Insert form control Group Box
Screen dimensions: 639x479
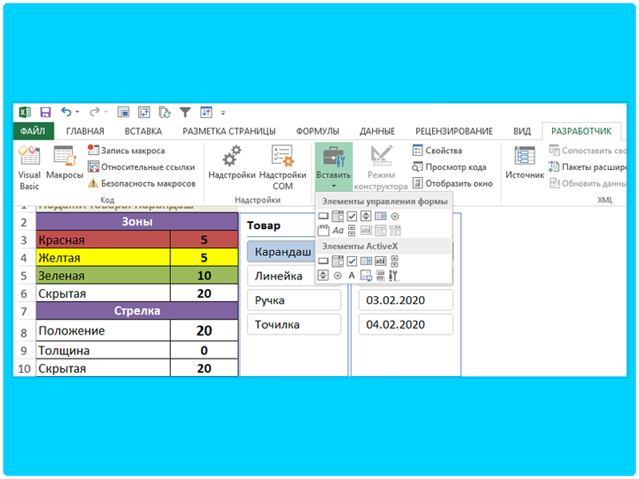[323, 231]
